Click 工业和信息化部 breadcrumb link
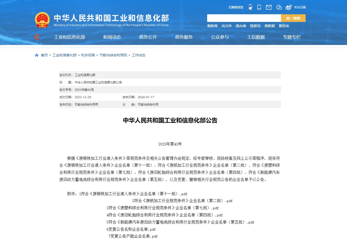The width and height of the screenshot is (347, 240). tap(64, 55)
